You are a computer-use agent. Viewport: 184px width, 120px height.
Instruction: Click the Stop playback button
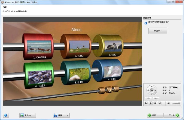click(x=155, y=103)
